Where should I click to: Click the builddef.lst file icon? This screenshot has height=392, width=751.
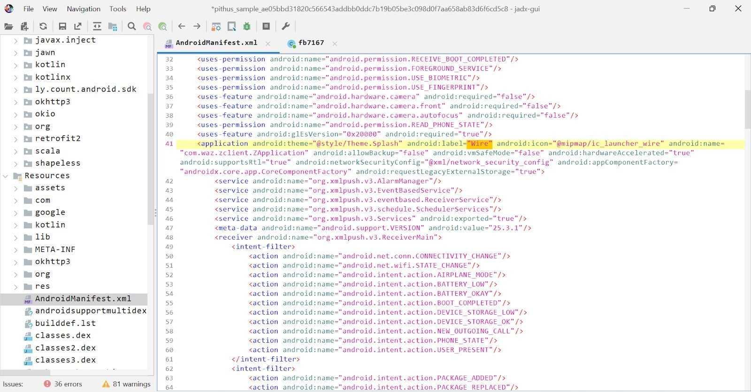coord(28,324)
